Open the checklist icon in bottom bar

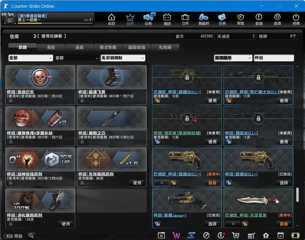251,236
